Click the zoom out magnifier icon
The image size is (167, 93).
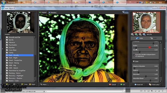point(132,34)
